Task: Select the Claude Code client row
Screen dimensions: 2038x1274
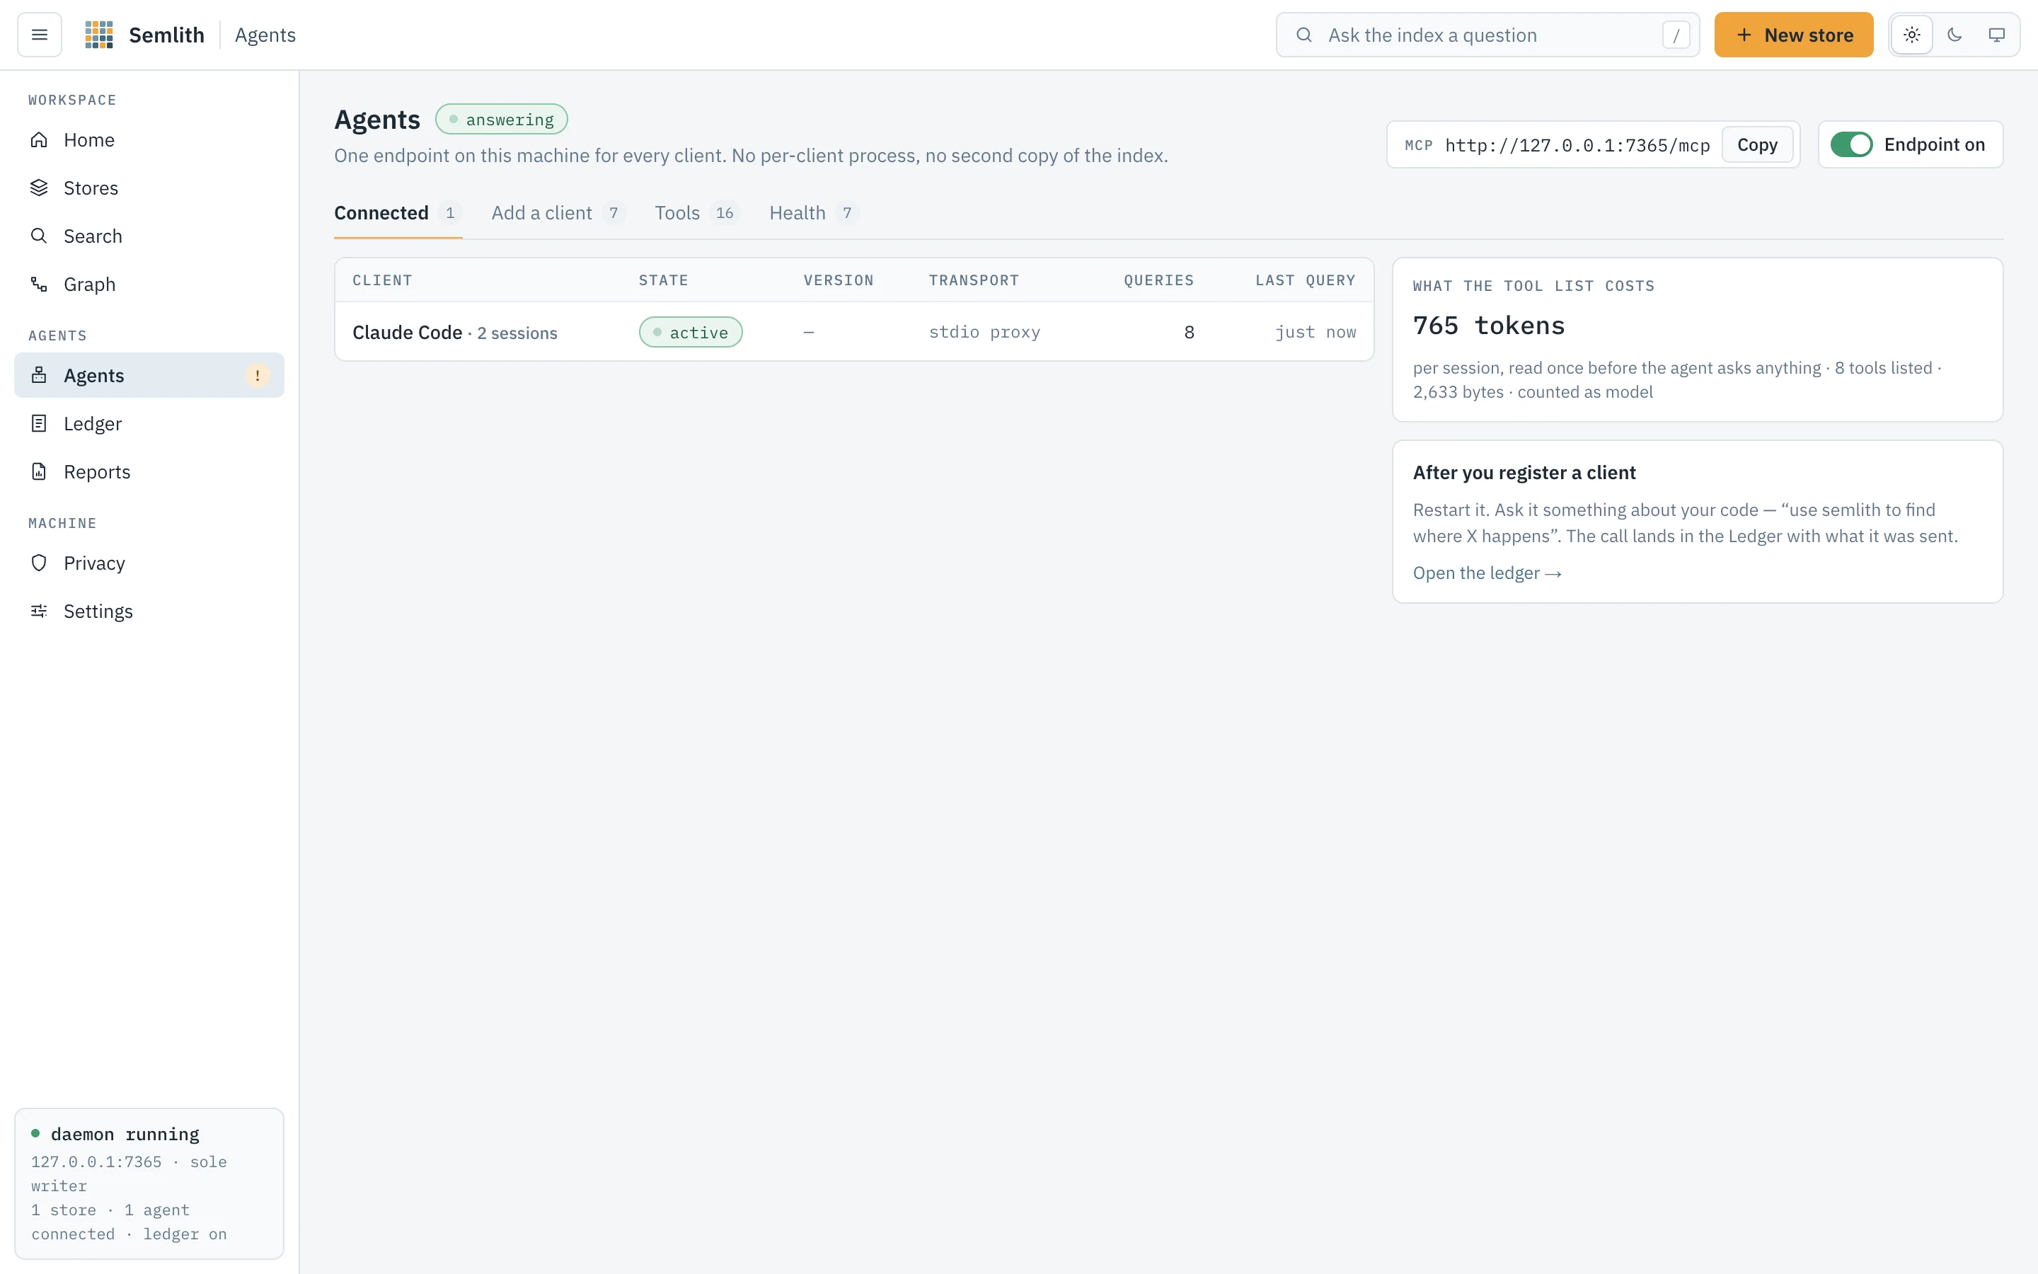Action: pyautogui.click(x=854, y=332)
